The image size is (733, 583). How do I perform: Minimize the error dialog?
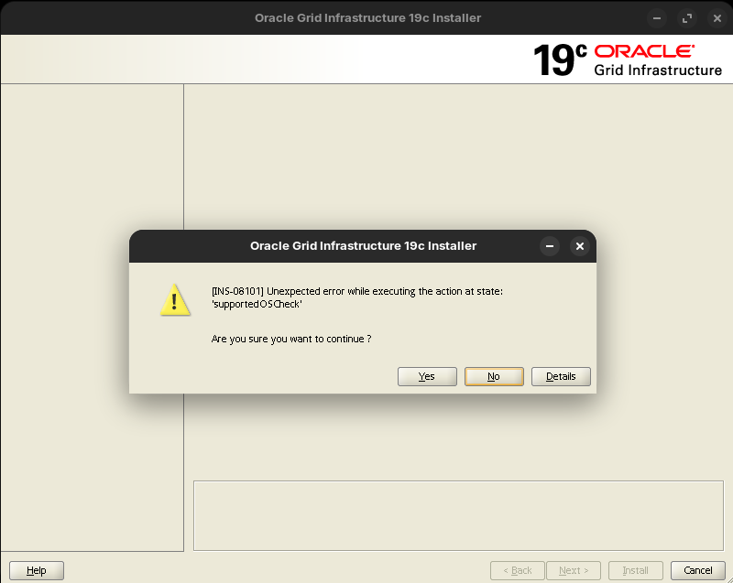point(550,246)
